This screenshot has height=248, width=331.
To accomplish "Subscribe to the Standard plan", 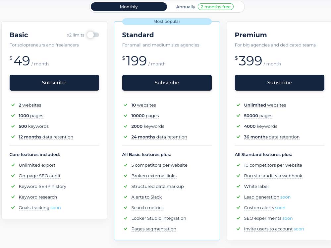I will (x=167, y=82).
